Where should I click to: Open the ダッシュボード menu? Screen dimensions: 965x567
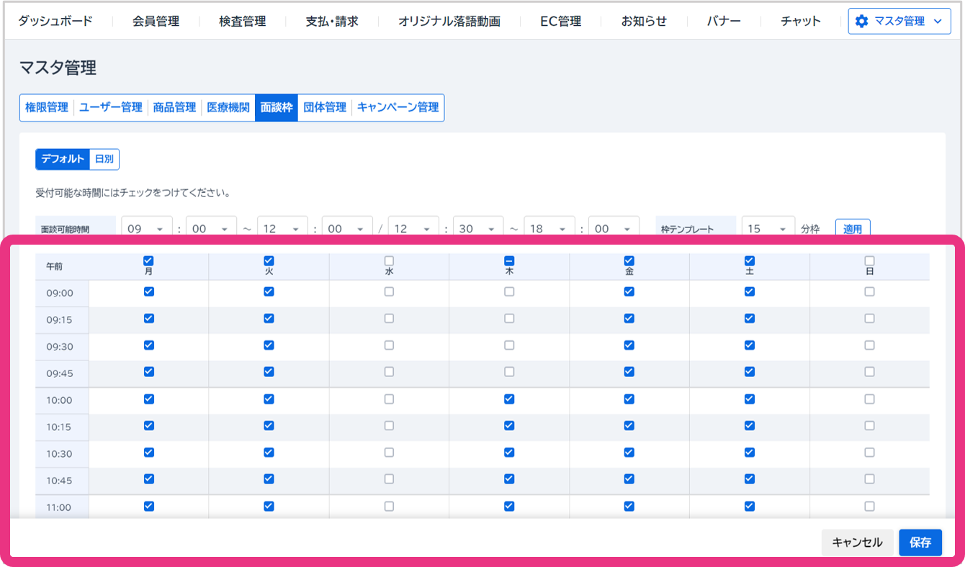[x=55, y=21]
